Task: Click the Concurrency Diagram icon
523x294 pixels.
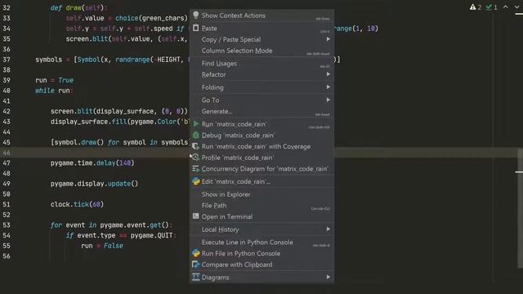Action: click(196, 169)
